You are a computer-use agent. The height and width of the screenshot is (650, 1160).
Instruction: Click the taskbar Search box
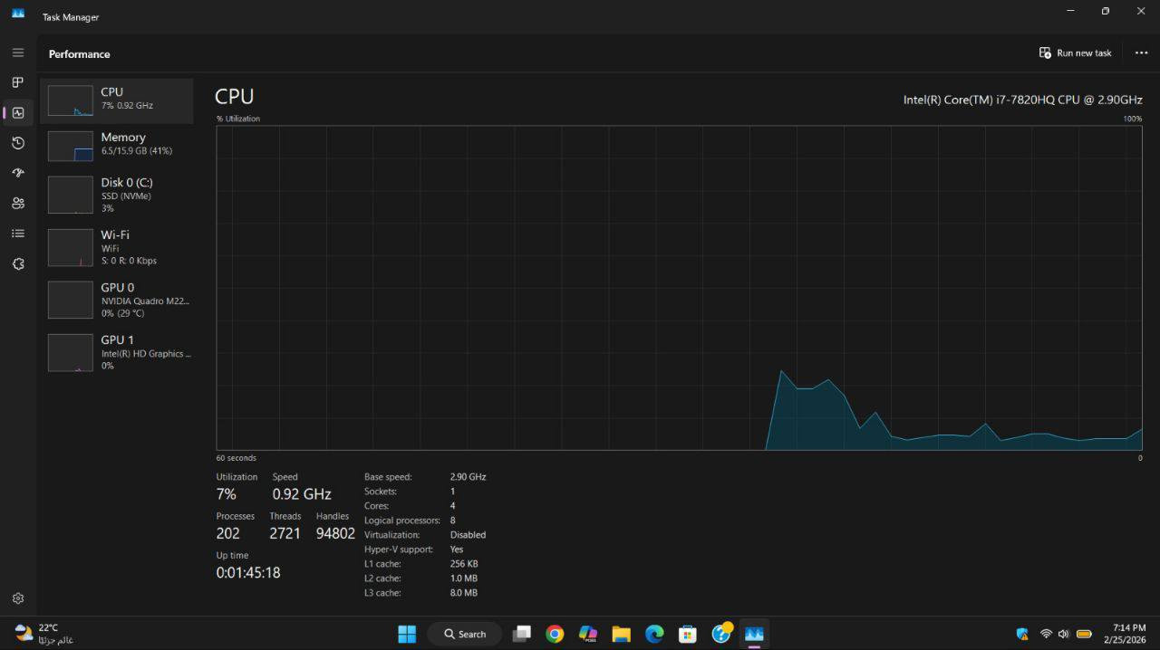[x=464, y=634]
